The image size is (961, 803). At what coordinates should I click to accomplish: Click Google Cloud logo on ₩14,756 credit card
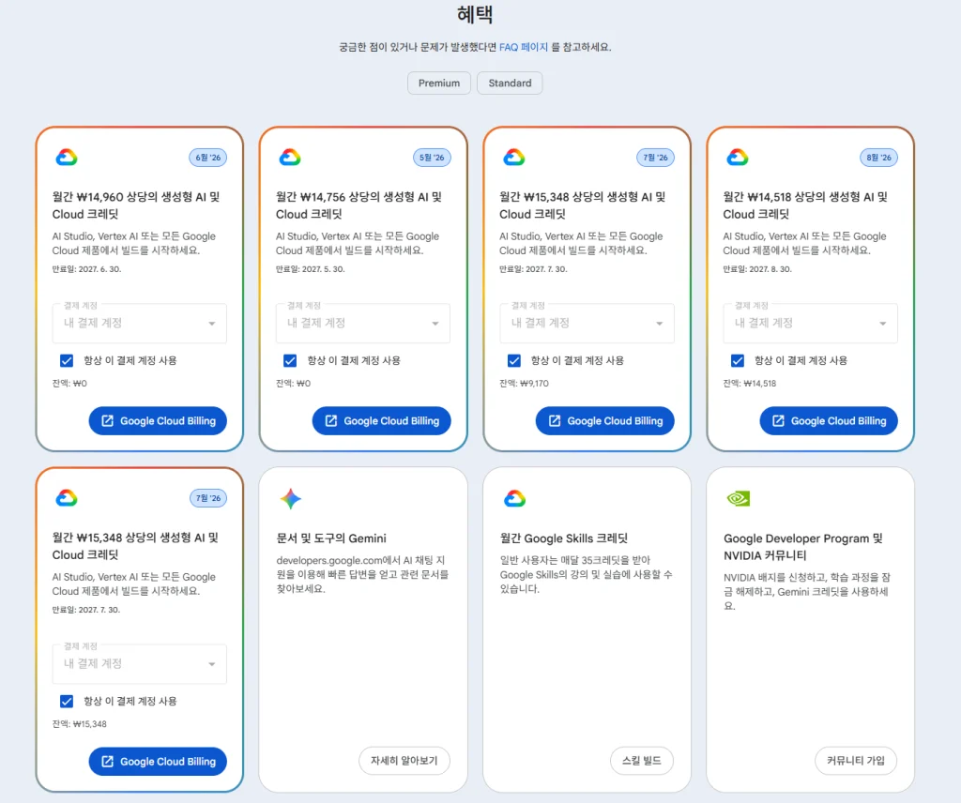[291, 158]
